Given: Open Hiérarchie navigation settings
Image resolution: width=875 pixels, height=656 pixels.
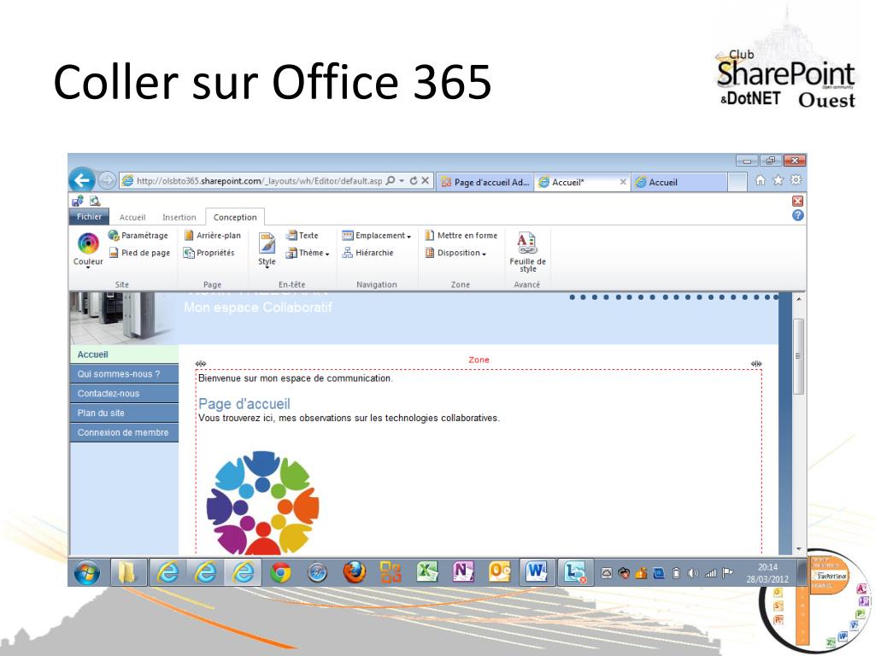Looking at the screenshot, I should pyautogui.click(x=367, y=253).
